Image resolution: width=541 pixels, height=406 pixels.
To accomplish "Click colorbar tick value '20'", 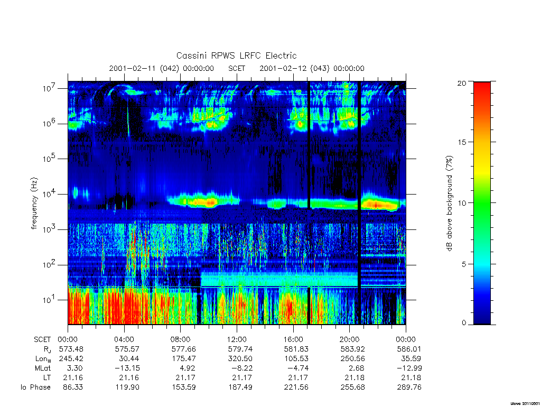I will [462, 83].
